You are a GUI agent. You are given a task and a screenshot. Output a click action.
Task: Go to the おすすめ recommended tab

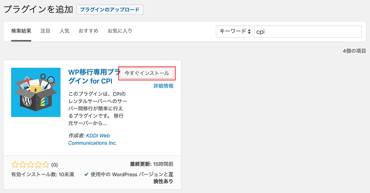(88, 31)
